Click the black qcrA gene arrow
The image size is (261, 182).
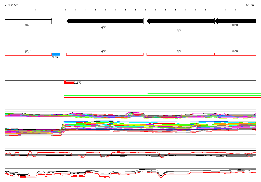pyautogui.click(x=235, y=21)
